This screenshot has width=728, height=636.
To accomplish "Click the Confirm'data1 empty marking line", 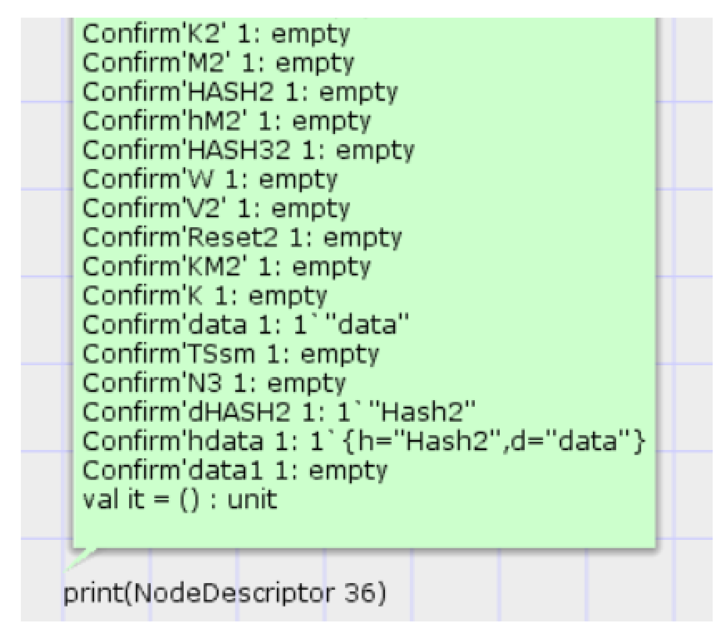I will point(235,471).
